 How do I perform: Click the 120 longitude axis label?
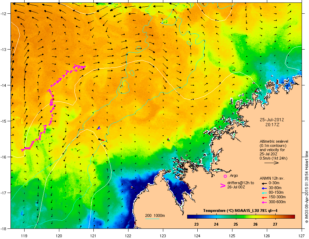click(59, 236)
